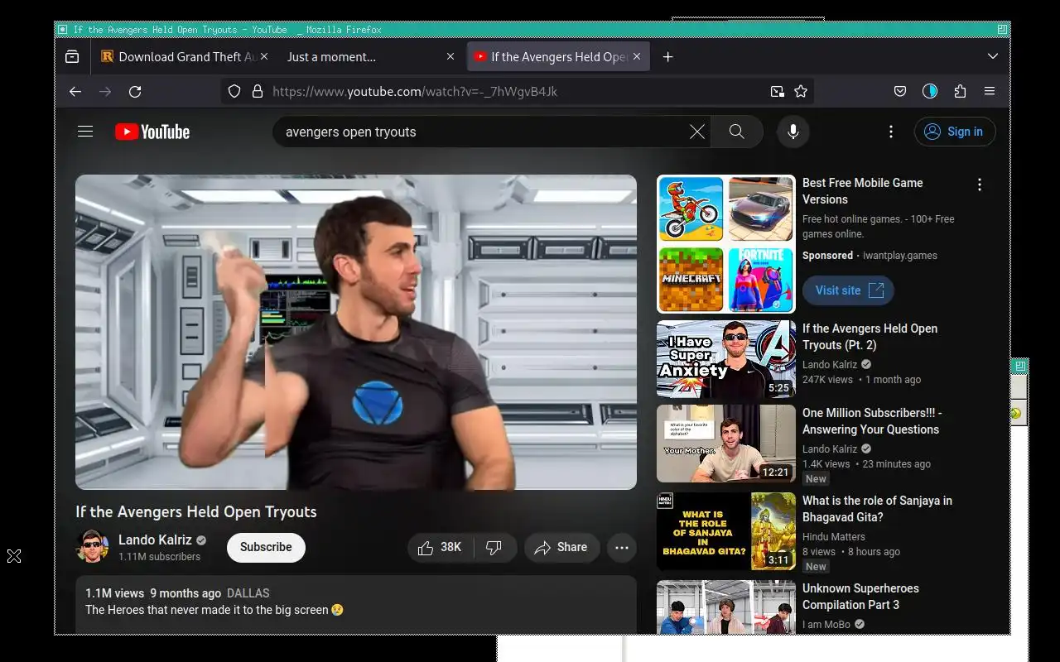Open One Million Subscribers video thumbnail

pos(726,444)
